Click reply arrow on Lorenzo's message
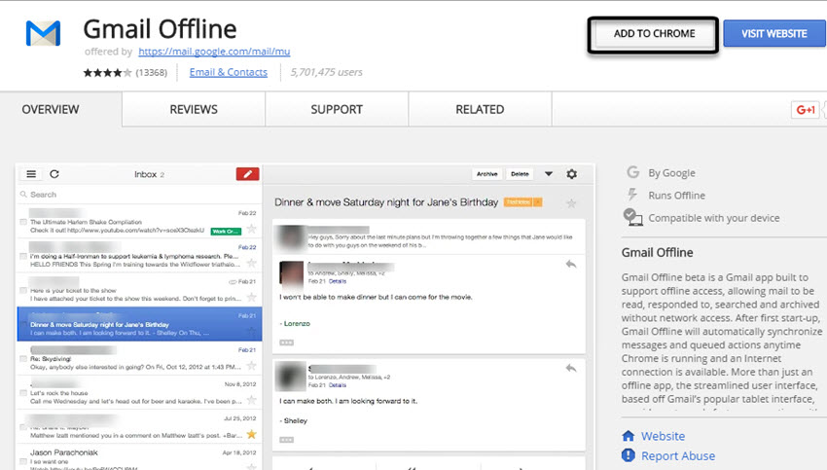The width and height of the screenshot is (827, 470). (571, 264)
